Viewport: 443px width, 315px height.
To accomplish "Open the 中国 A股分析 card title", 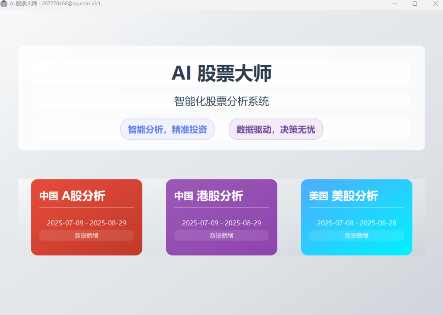I will tap(72, 196).
